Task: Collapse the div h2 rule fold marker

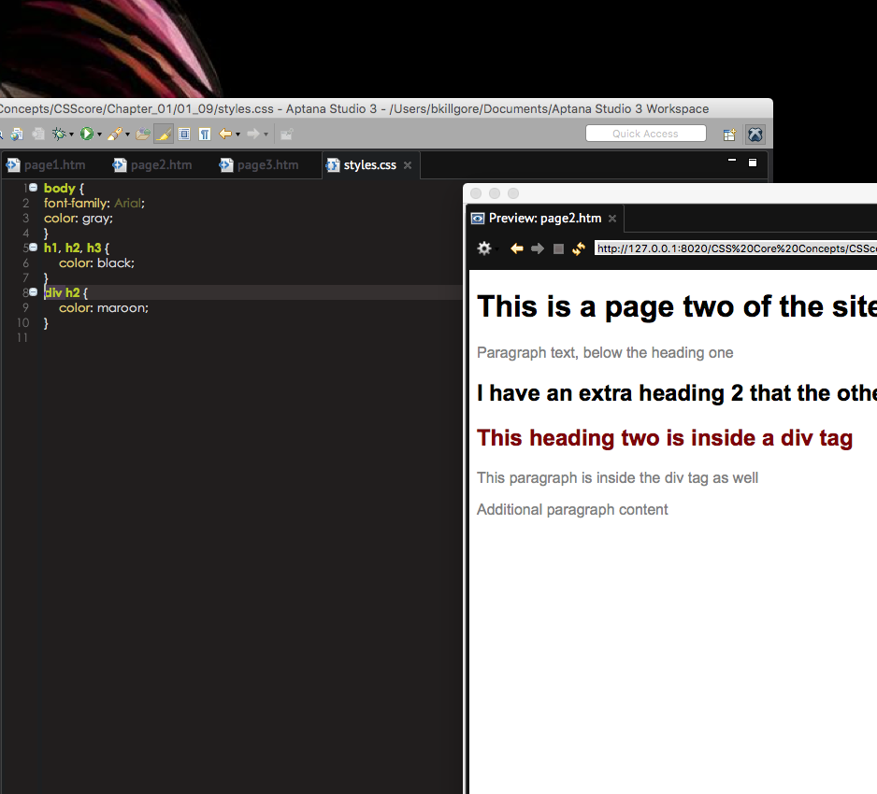Action: [33, 291]
